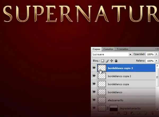Click the bordeblanco copia 2 layer thumbnail
Image resolution: width=159 pixels, height=117 pixels.
click(102, 76)
